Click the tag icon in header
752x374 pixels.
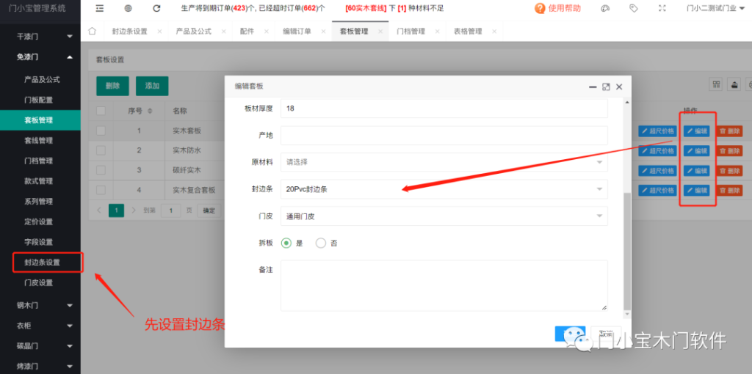(634, 8)
